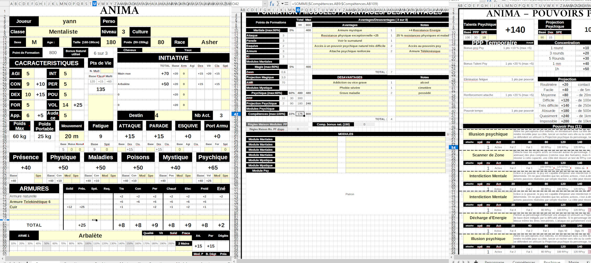Select highlighted column header U in left window
This screenshot has height=263, width=591.
coord(95,4)
